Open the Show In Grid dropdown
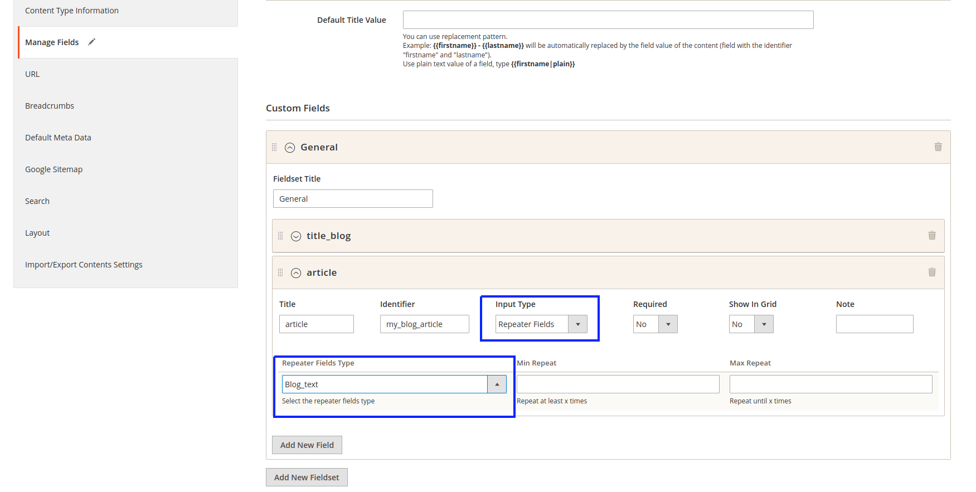This screenshot has height=492, width=976. [x=751, y=324]
